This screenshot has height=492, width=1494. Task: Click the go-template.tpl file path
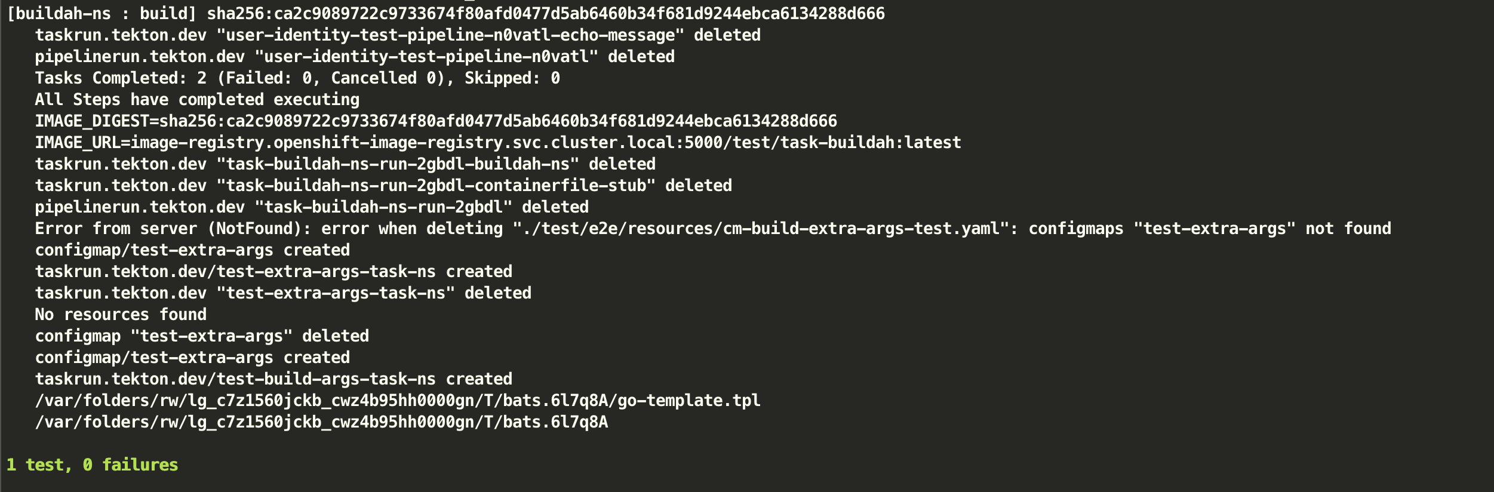point(397,401)
